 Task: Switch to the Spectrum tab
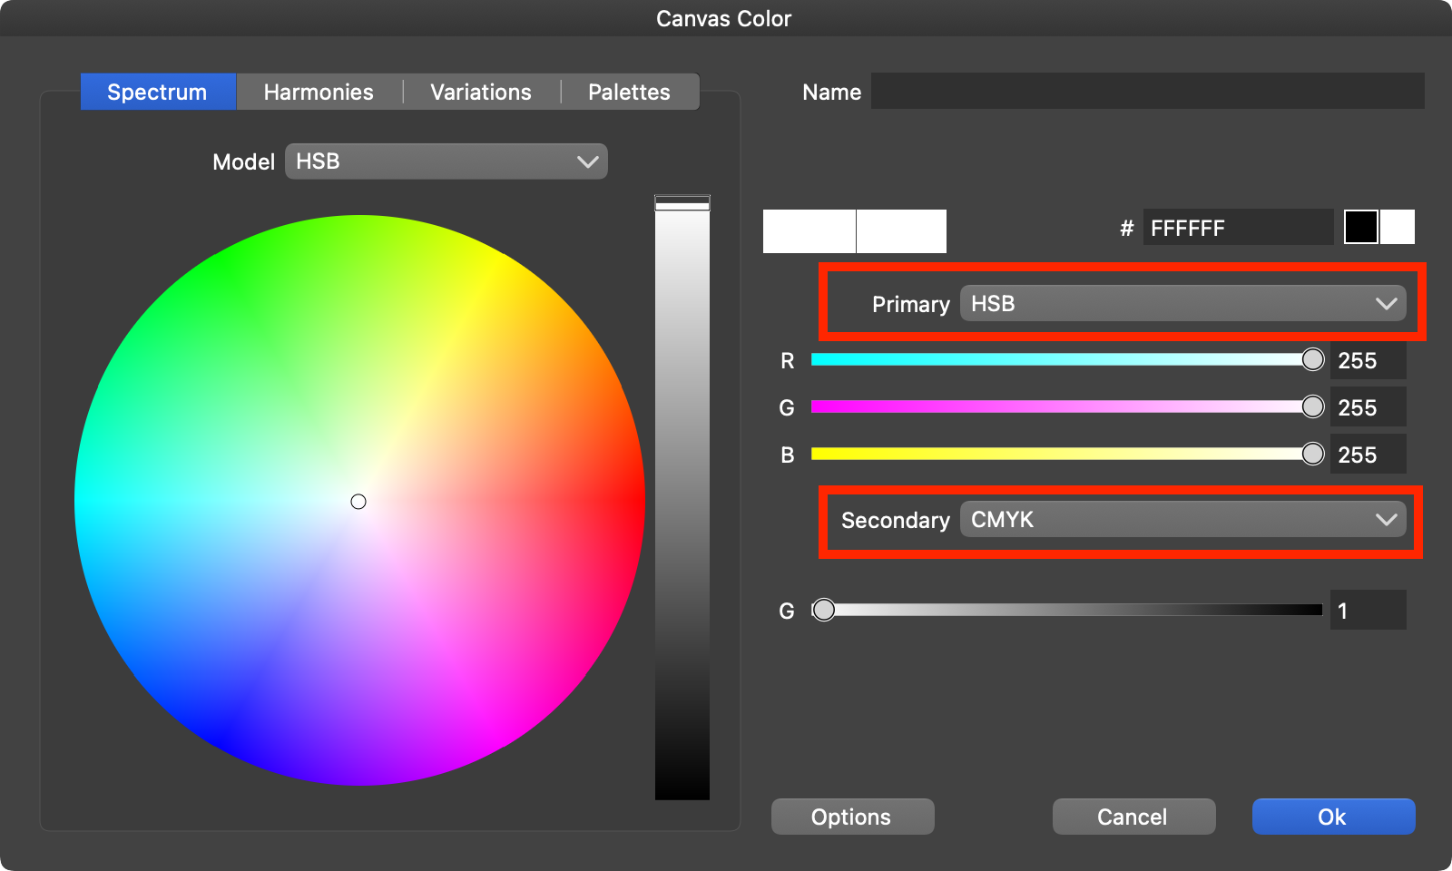(x=157, y=92)
